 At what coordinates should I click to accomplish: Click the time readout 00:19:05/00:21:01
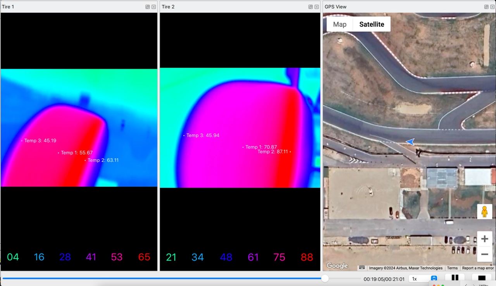coord(384,279)
